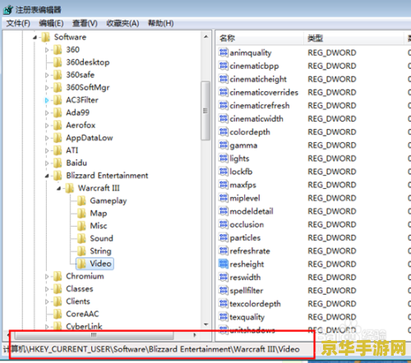Expand the Classes key node

(47, 289)
